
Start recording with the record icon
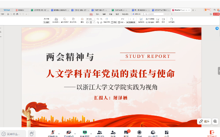click(x=139, y=132)
